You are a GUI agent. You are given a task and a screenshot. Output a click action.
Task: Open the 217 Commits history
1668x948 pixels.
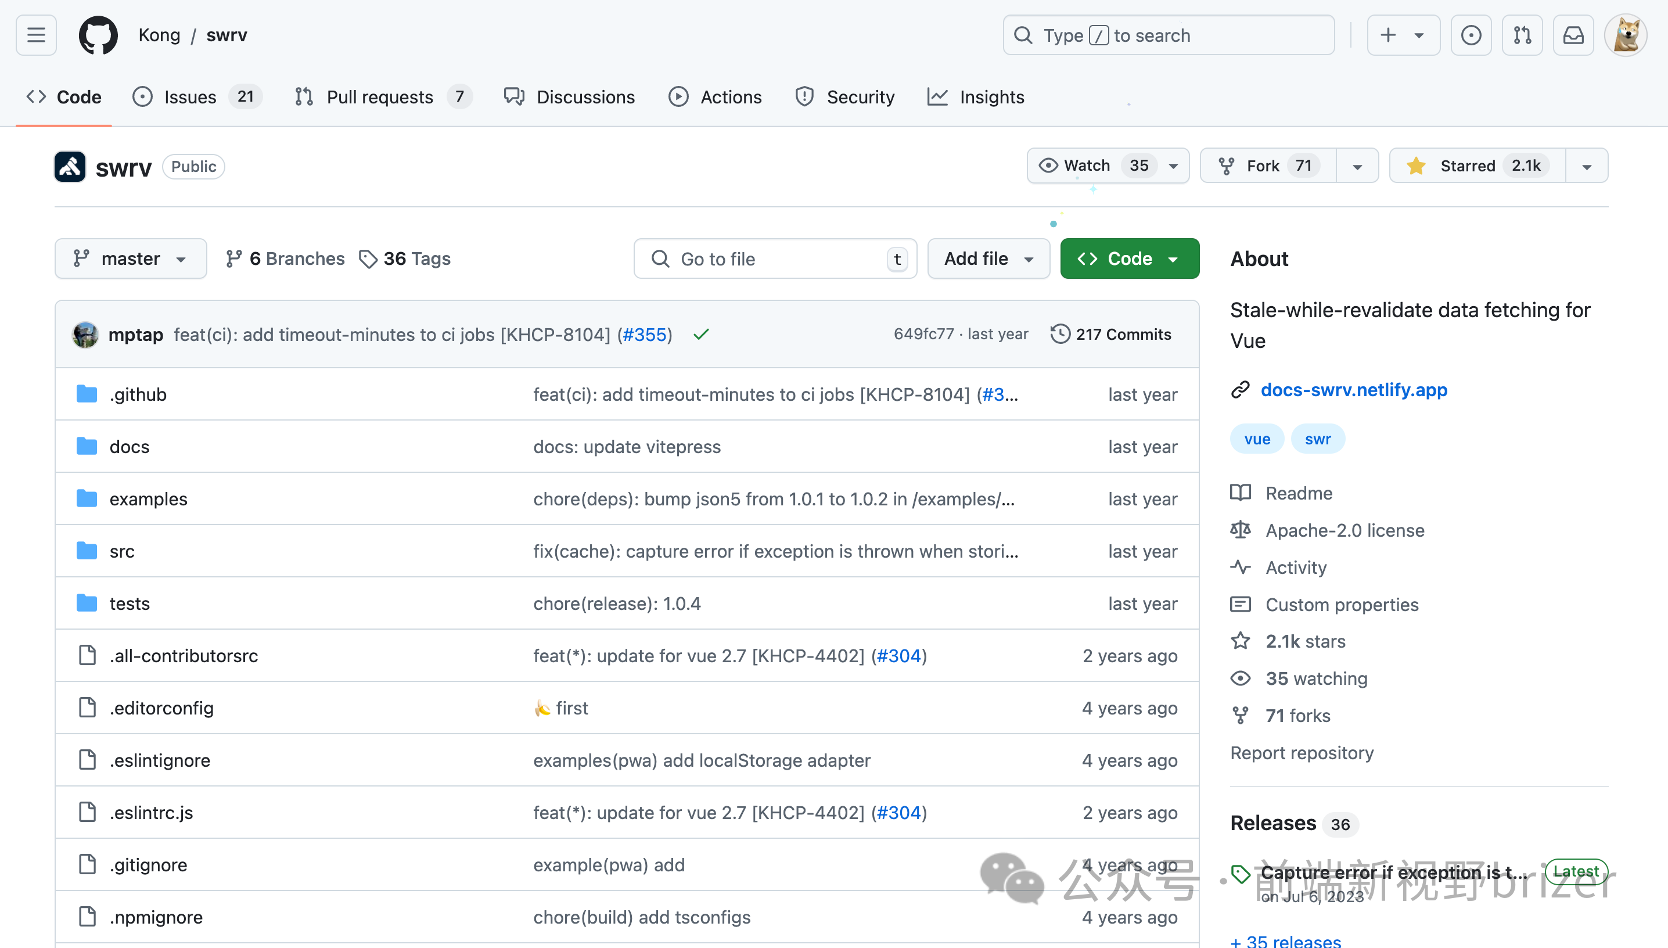(x=1111, y=334)
